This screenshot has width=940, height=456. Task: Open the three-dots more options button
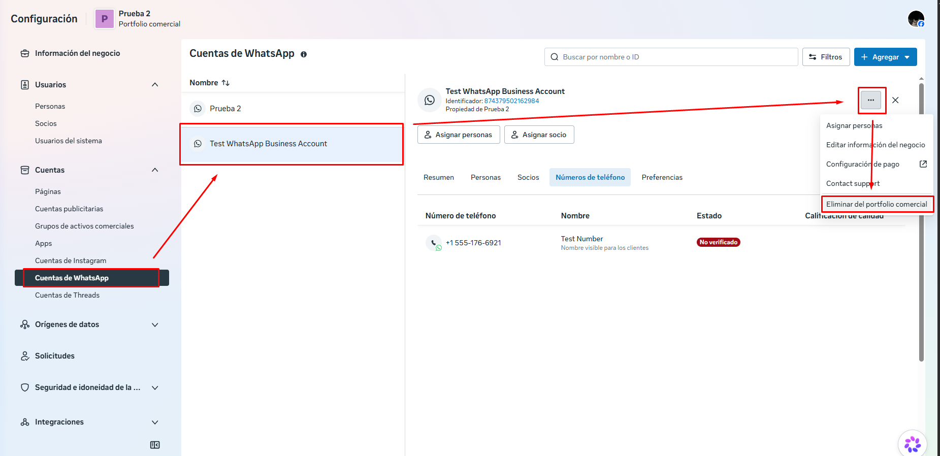coord(871,100)
